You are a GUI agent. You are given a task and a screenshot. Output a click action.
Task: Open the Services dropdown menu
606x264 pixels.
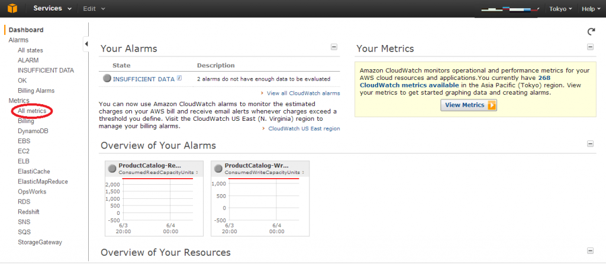tap(52, 8)
